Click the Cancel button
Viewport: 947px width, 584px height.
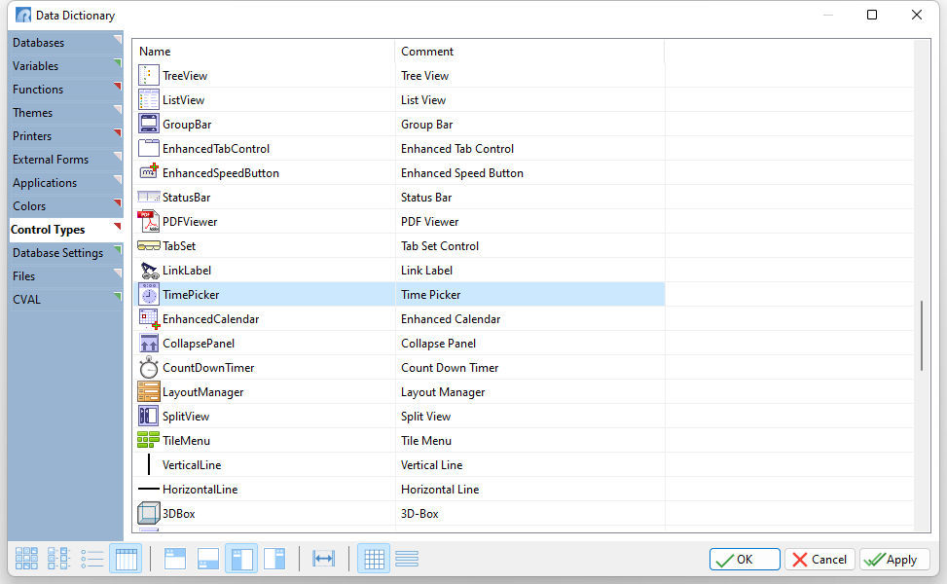click(x=820, y=560)
